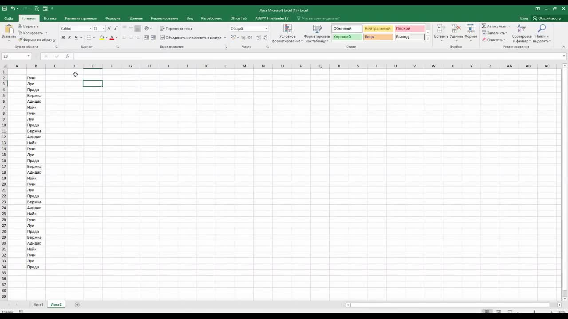
Task: Decrease font size
Action: point(115,28)
